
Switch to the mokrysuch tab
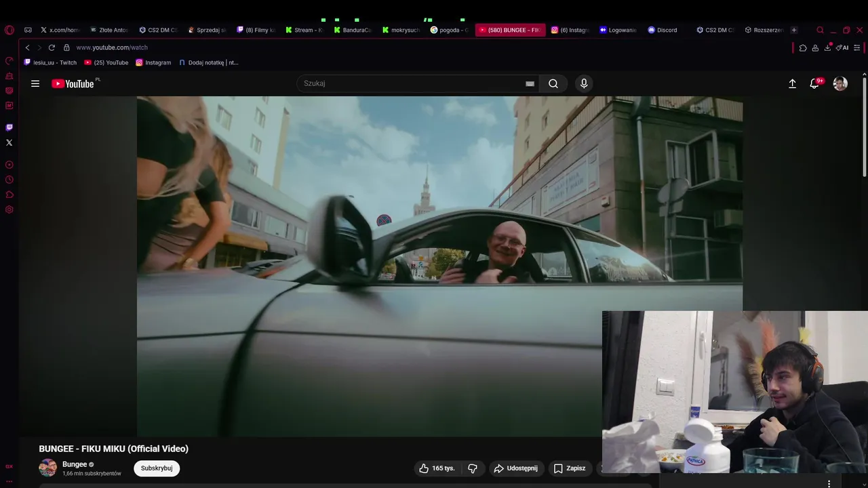click(402, 30)
